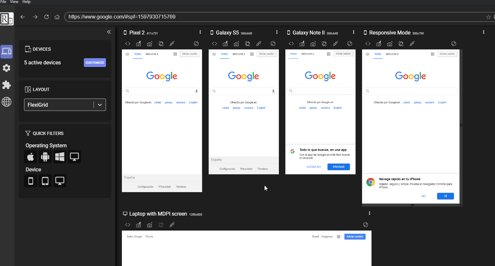The height and width of the screenshot is (266, 495).
Task: Maximize the Responsive Mode preview
Action: coord(454,44)
